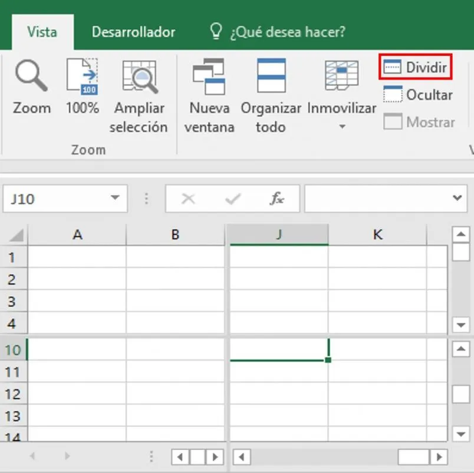
Task: Click Organizar todo icon
Action: pos(271,75)
